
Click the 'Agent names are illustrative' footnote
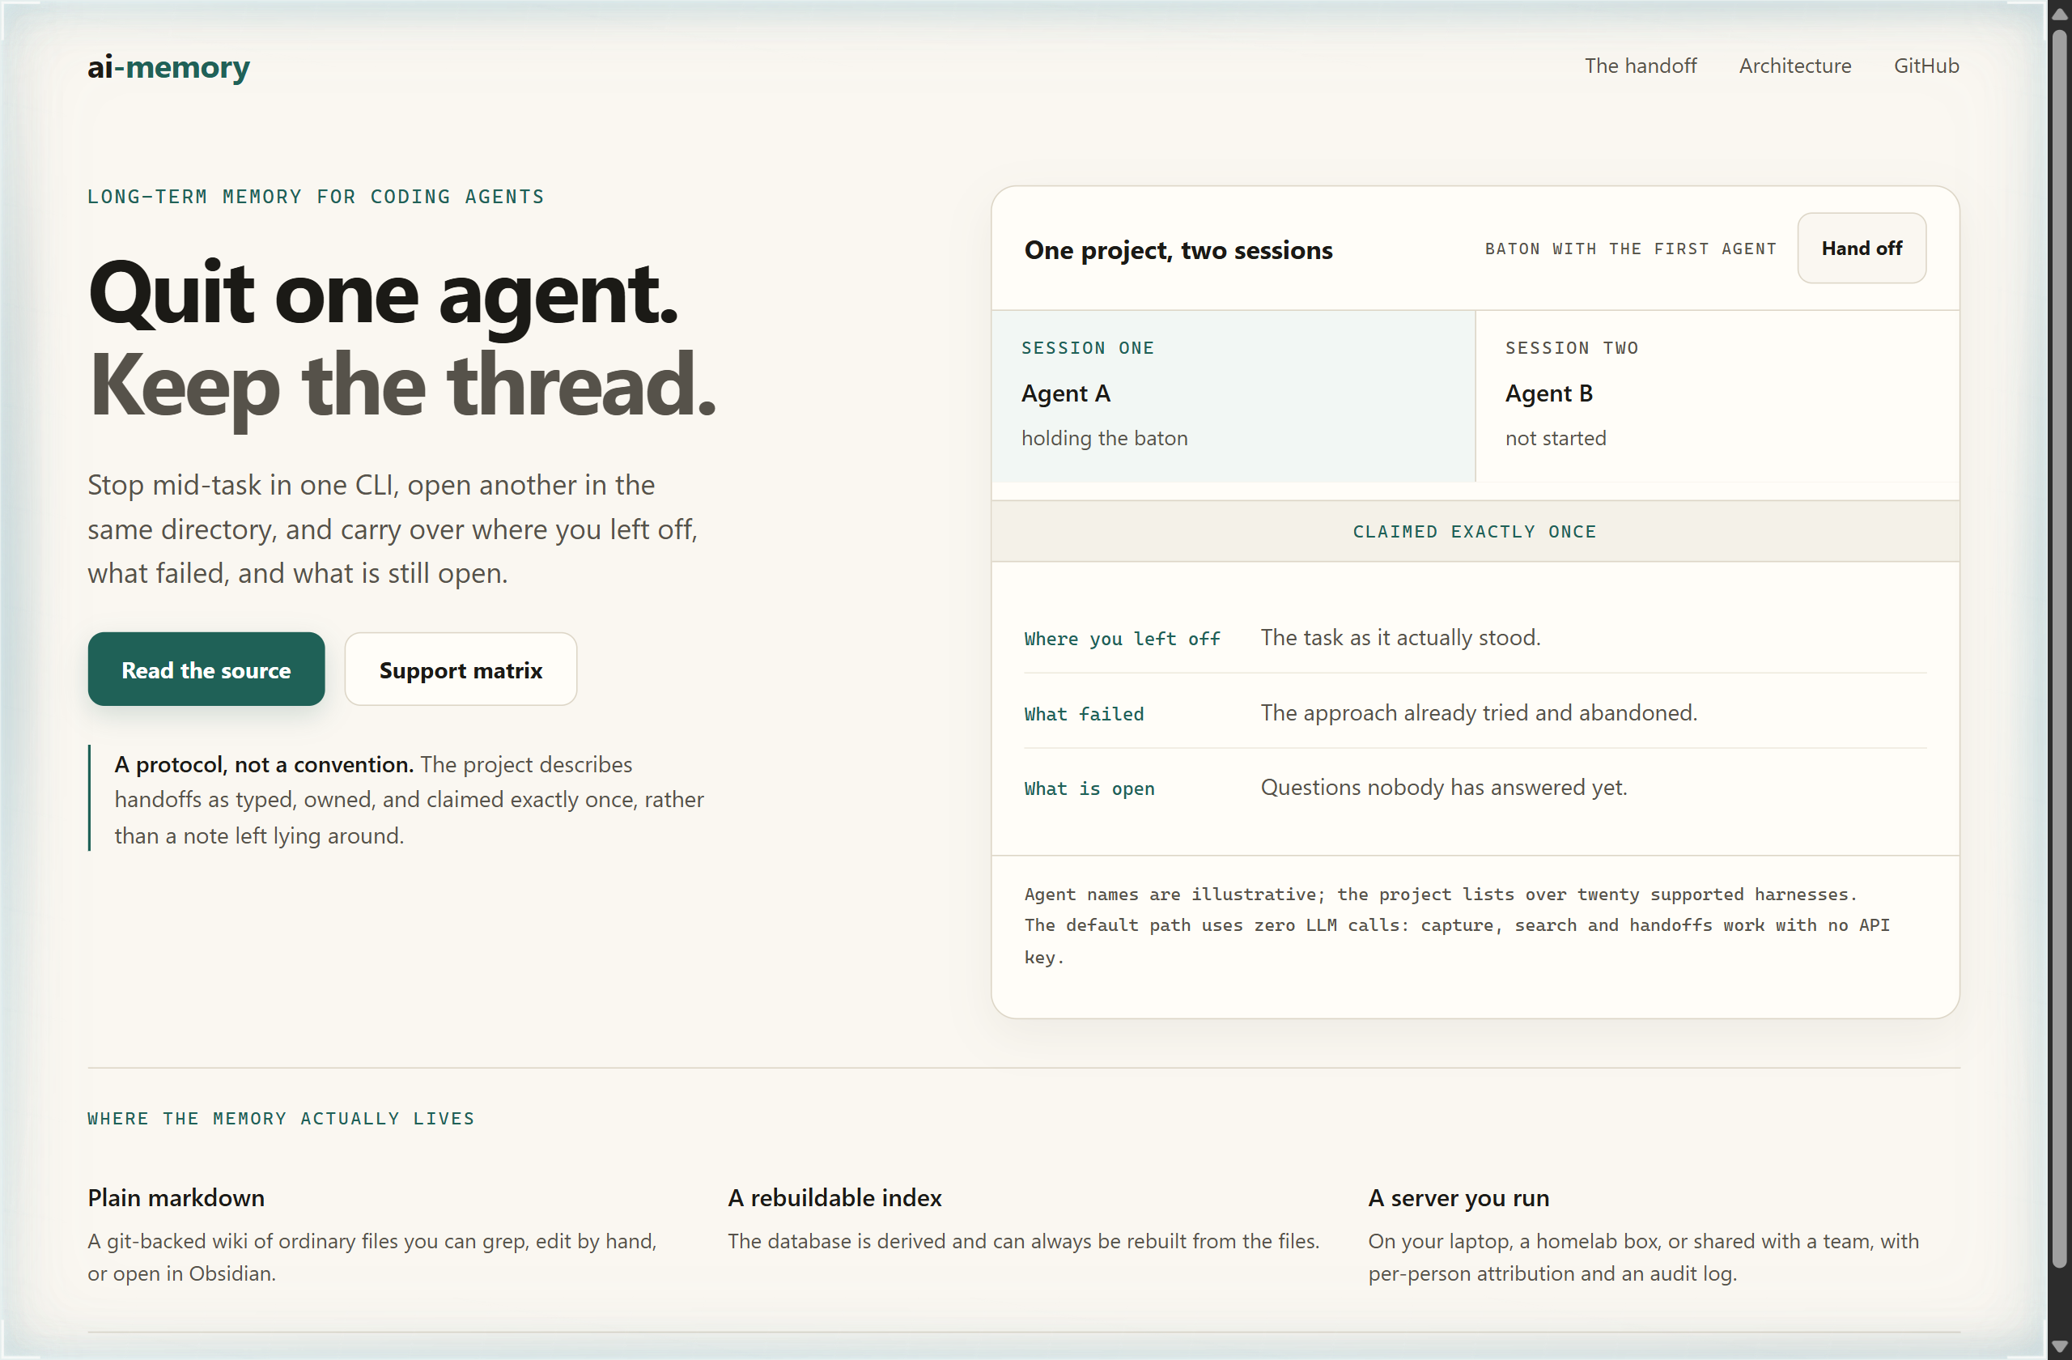tap(1457, 925)
